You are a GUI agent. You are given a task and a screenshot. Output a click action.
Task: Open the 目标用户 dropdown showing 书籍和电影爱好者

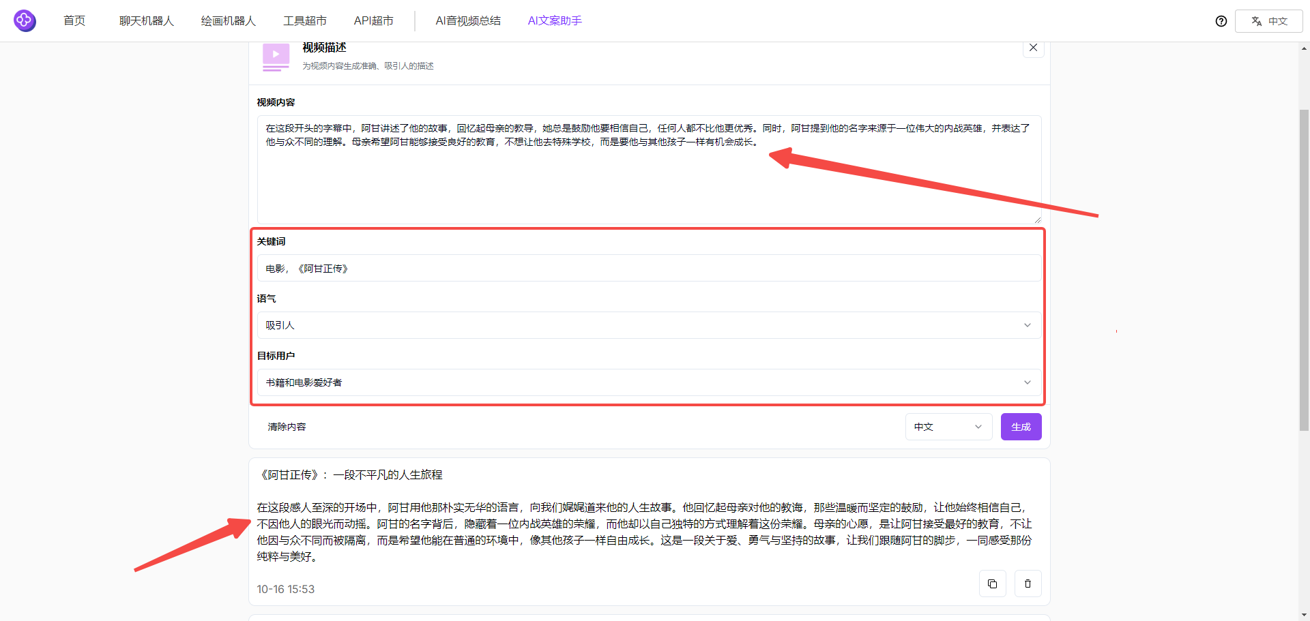pos(649,382)
